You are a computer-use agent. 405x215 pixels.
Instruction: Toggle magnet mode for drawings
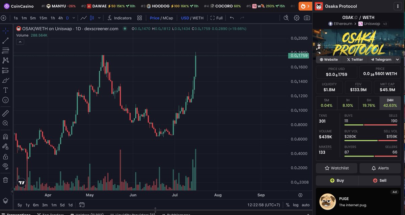5,137
